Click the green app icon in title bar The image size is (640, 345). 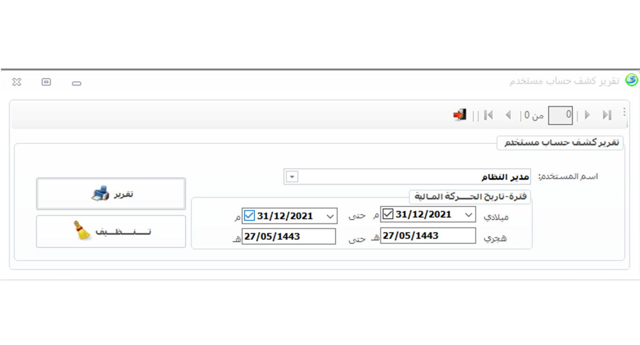[x=632, y=81]
